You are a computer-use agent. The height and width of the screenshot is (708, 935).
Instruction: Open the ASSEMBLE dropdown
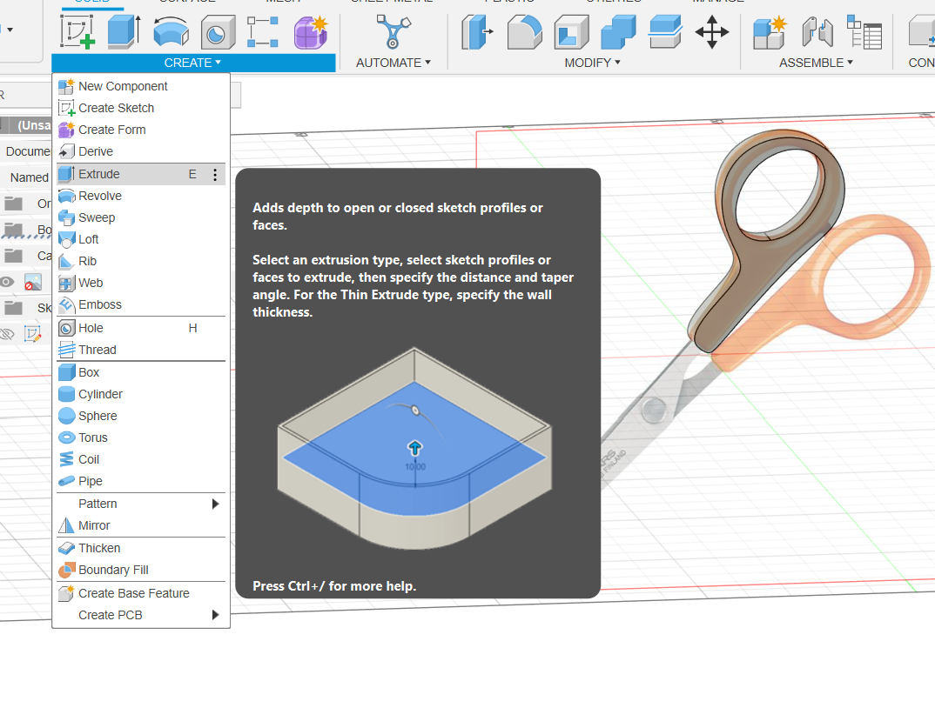(x=816, y=63)
